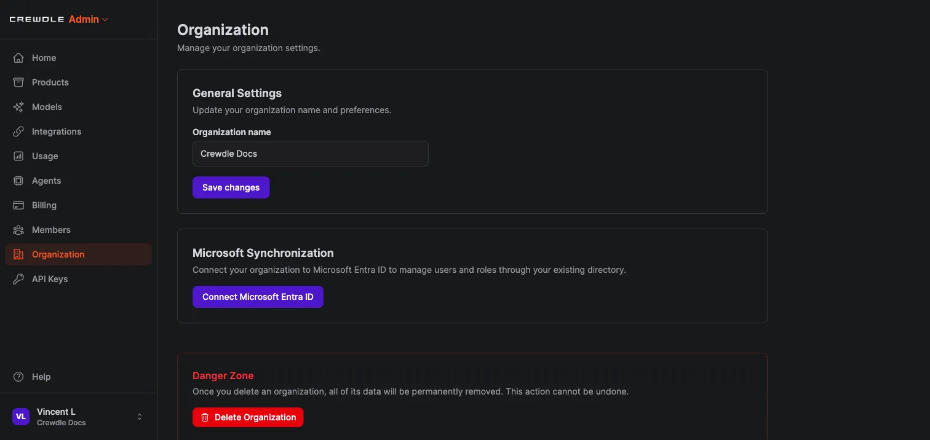
Task: Open the Admin workspace dropdown
Action: point(89,20)
